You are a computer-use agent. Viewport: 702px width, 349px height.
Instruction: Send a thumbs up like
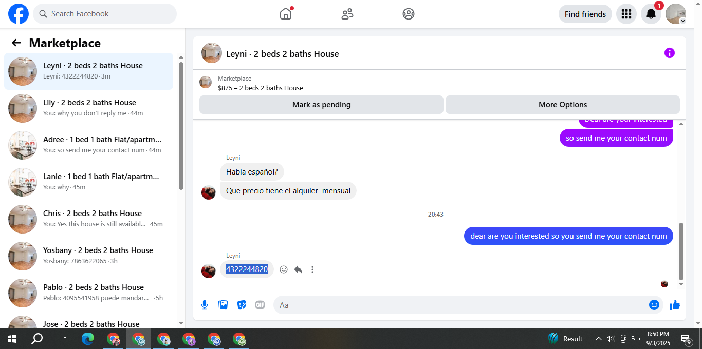[675, 305]
